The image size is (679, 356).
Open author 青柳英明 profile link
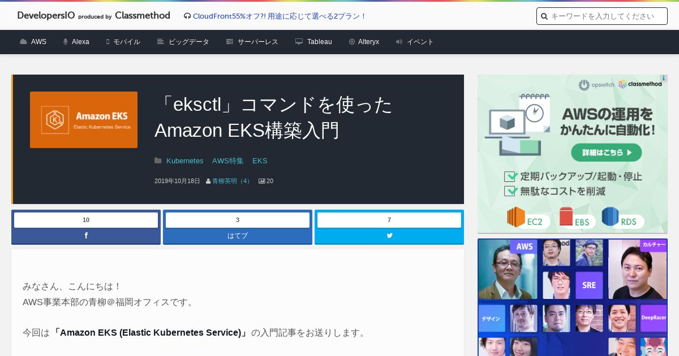[x=231, y=181]
